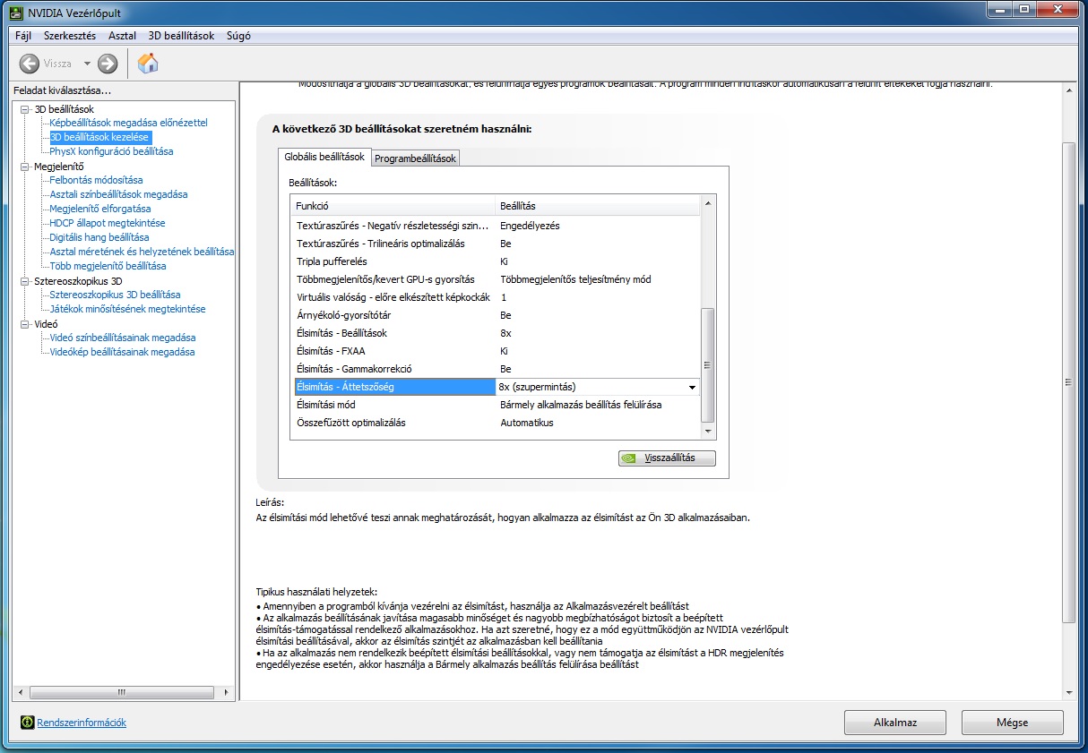This screenshot has height=753, width=1088.
Task: Select 3D beállítások kezelése in tree
Action: point(99,137)
